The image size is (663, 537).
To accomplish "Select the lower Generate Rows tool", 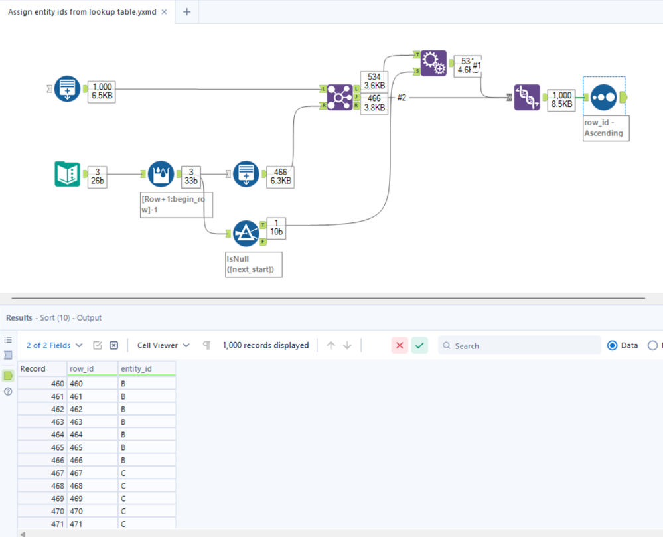I will (246, 174).
